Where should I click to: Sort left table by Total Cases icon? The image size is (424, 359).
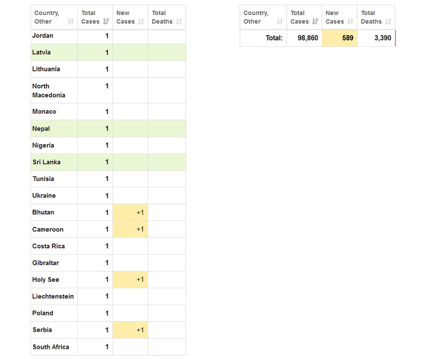(x=106, y=21)
